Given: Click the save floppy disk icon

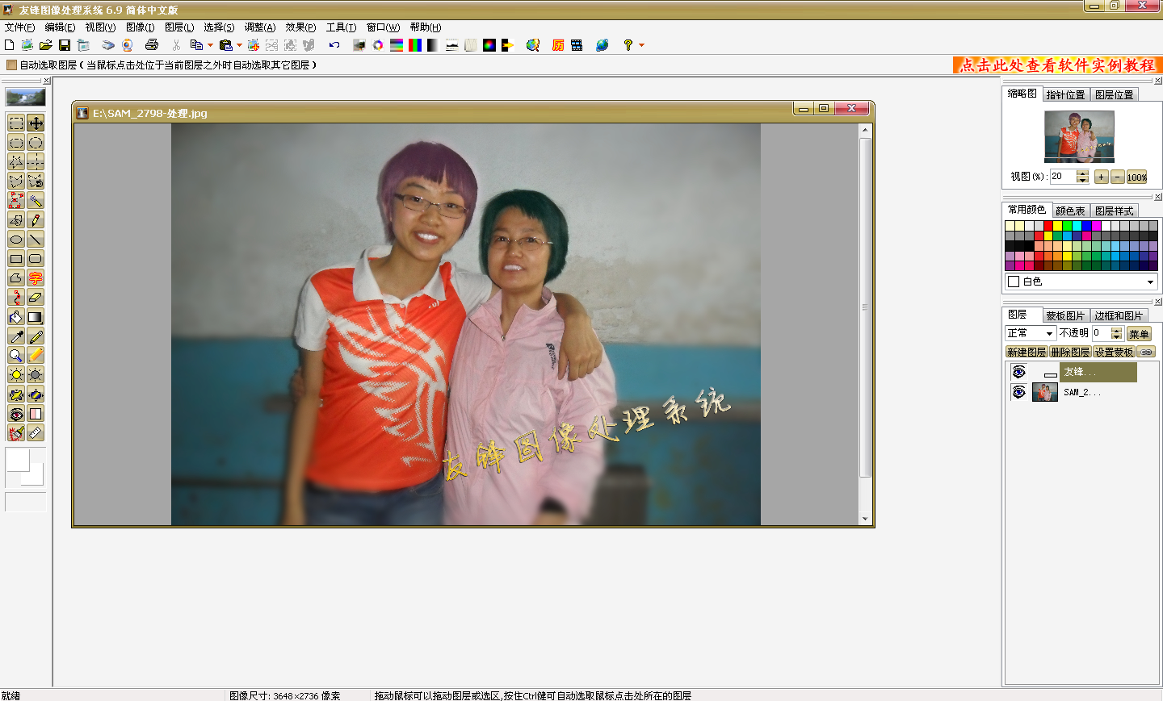Looking at the screenshot, I should click(x=65, y=45).
